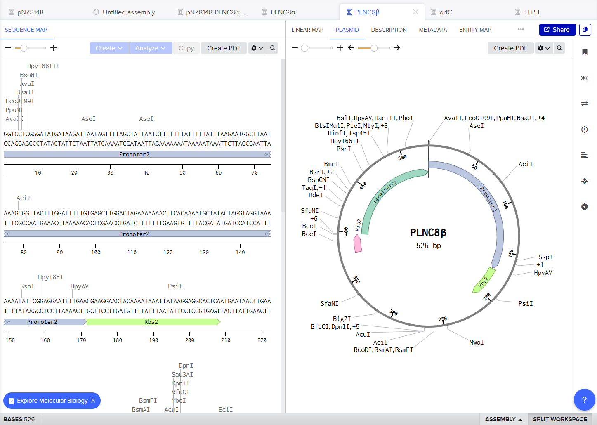Toggle the Explore Molecular Biology checkbox
Viewport: 597px width, 425px height.
12,401
